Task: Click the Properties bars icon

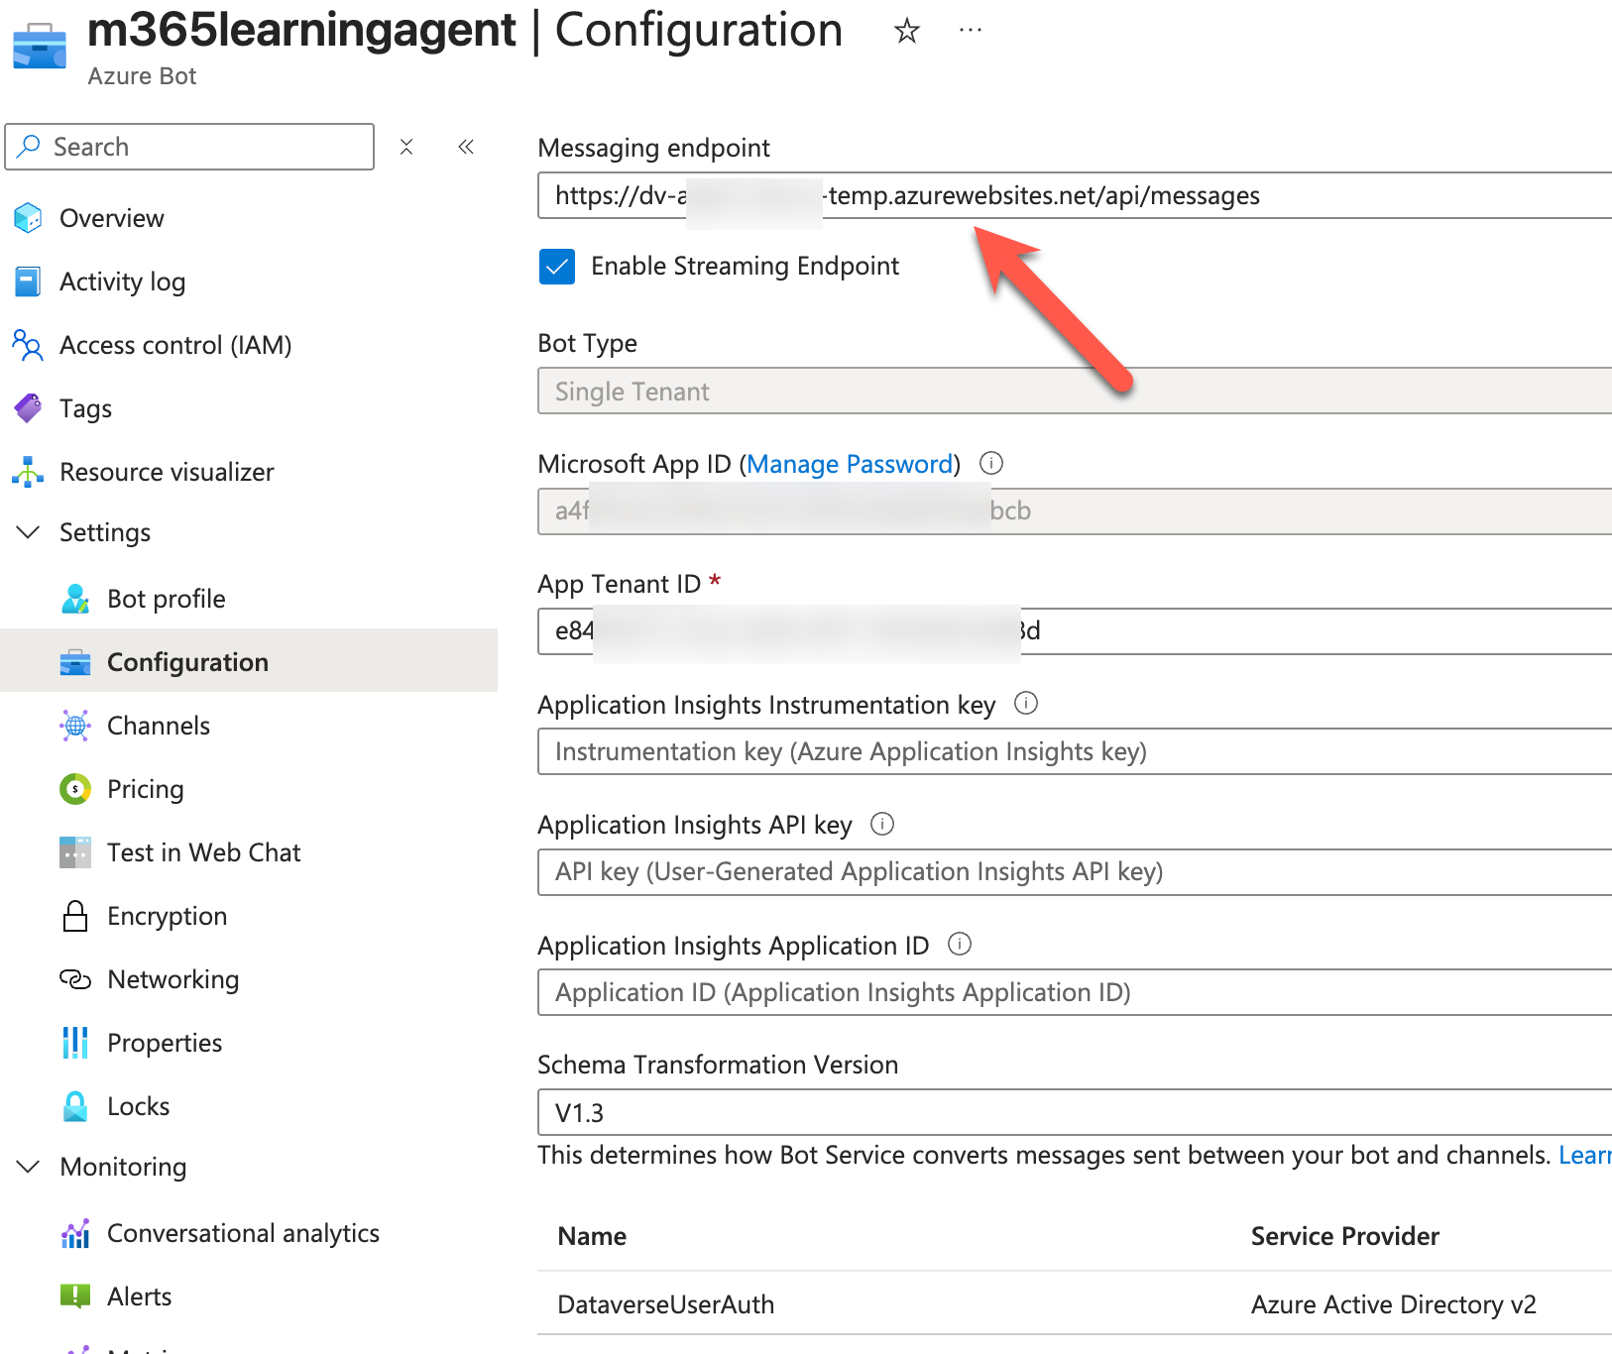Action: coord(75,1043)
